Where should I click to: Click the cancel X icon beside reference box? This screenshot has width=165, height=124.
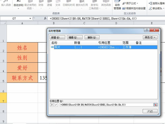pyautogui.click(x=52, y=104)
